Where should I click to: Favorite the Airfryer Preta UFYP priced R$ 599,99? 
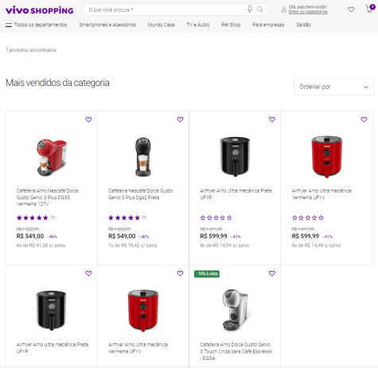point(272,119)
